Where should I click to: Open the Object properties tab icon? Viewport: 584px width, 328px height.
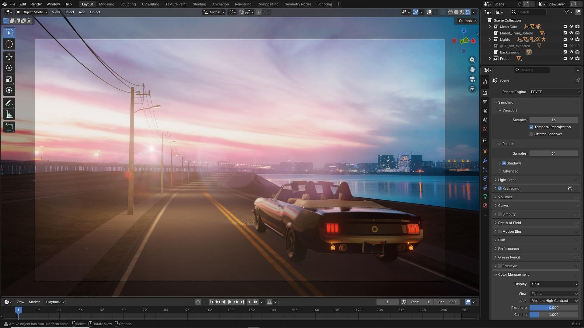[485, 152]
